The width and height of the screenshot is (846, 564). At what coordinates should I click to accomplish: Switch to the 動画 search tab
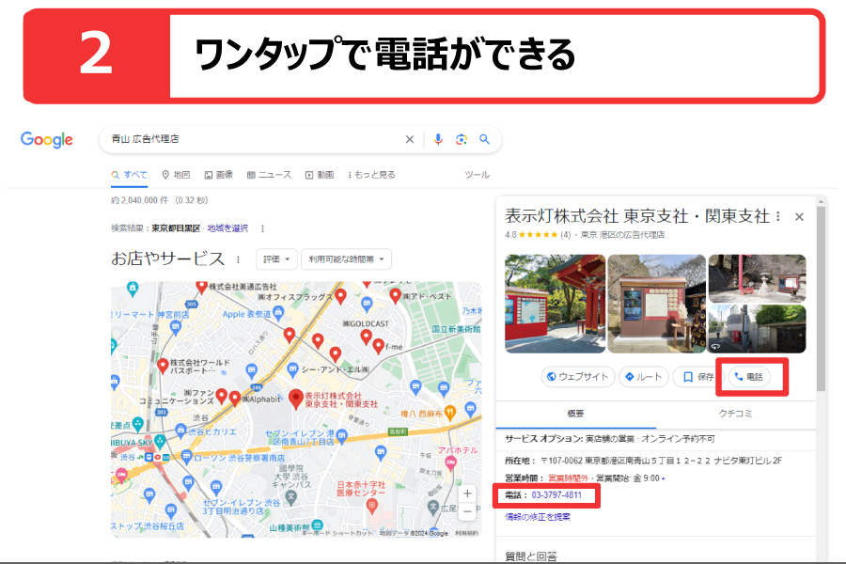tap(320, 175)
